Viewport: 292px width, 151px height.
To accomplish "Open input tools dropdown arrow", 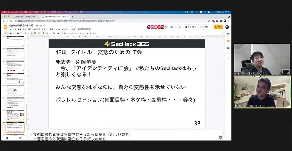I will coord(61,33).
